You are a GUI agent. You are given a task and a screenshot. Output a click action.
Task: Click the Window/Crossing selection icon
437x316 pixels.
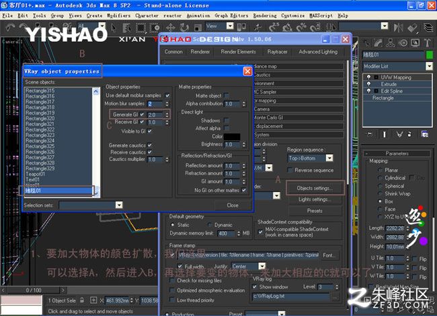(155, 28)
